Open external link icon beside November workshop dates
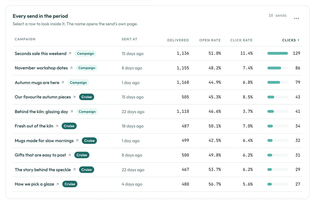This screenshot has height=204, width=315. [71, 68]
